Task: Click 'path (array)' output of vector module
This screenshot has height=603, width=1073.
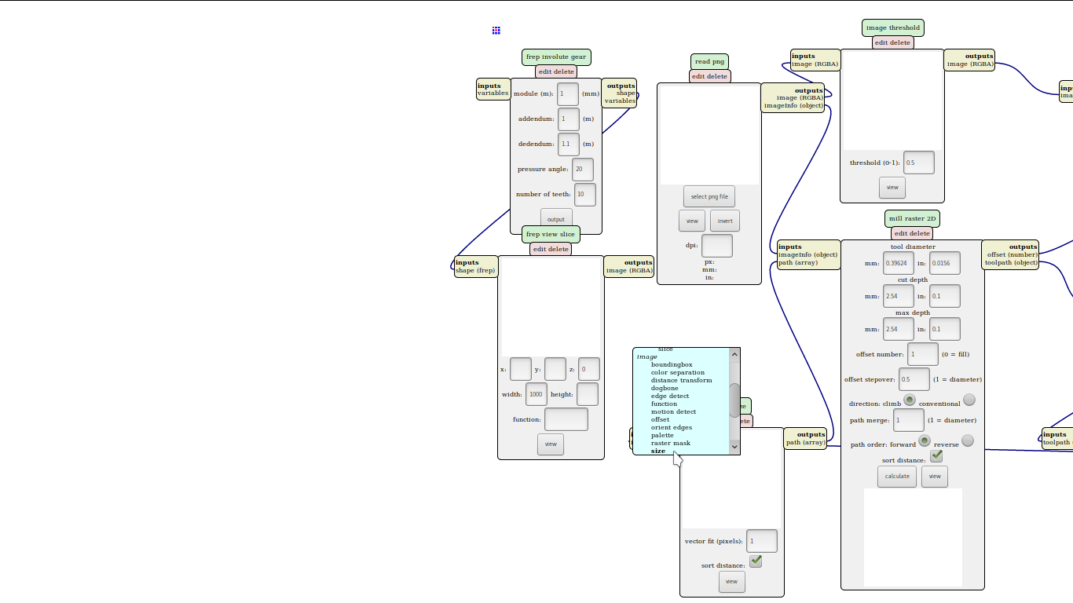Action: 805,443
